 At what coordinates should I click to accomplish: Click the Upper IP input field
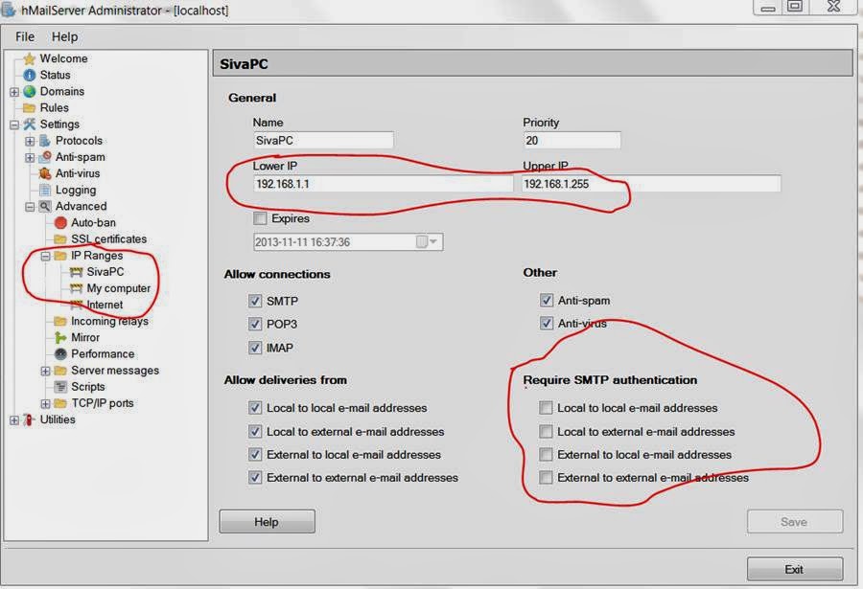point(651,184)
